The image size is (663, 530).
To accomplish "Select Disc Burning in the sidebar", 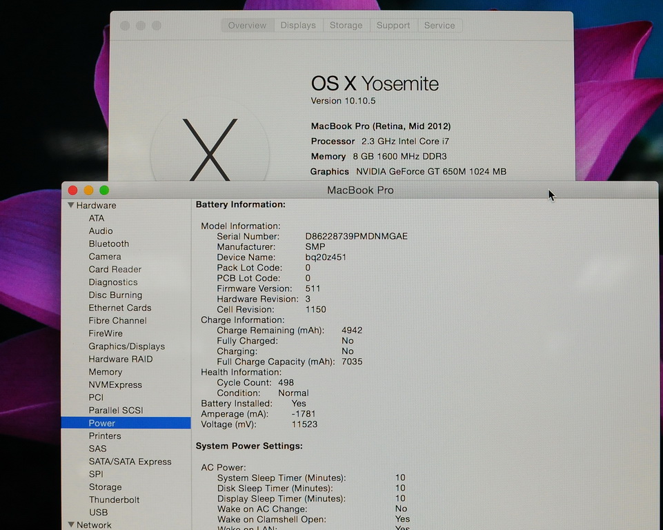I will tap(115, 295).
